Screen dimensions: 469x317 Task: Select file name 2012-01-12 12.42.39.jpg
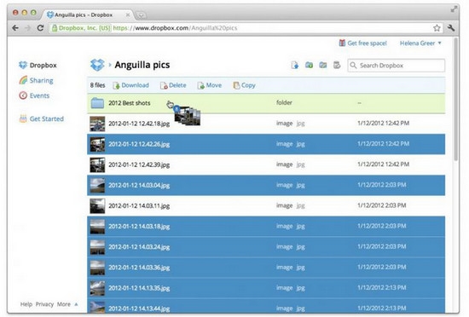[x=139, y=165]
